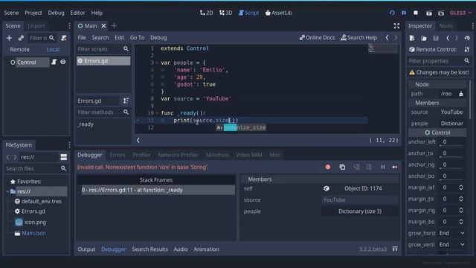Copy error icon in debugger

pyautogui.click(x=342, y=167)
